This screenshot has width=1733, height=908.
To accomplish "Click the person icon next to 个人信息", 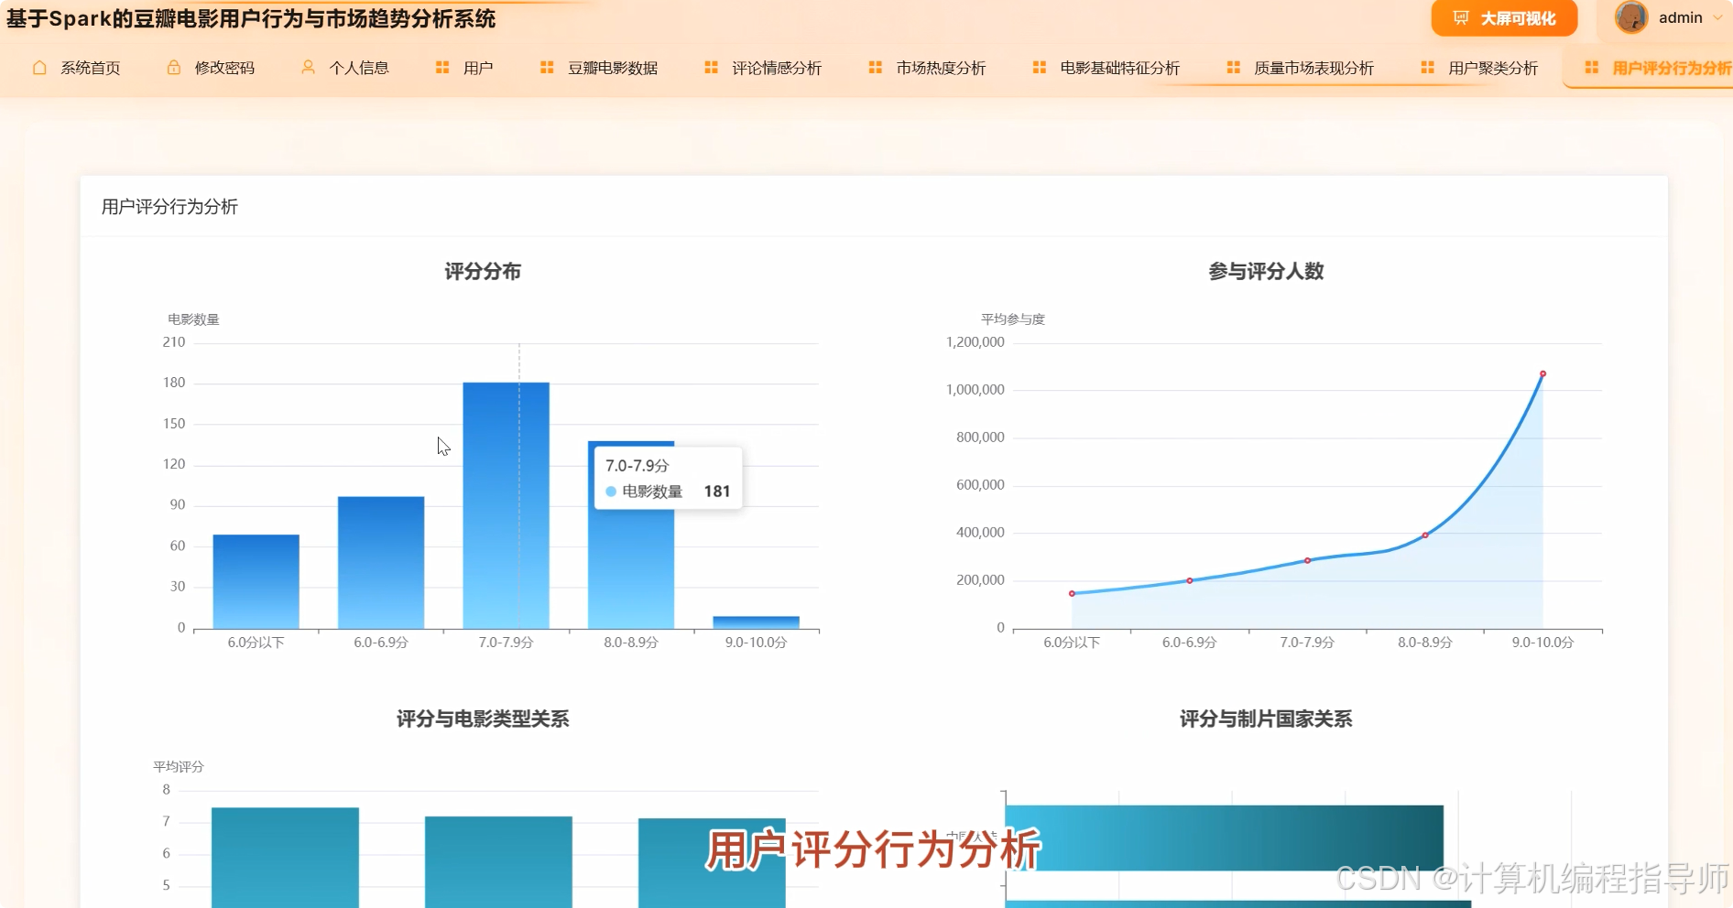I will click(x=307, y=67).
